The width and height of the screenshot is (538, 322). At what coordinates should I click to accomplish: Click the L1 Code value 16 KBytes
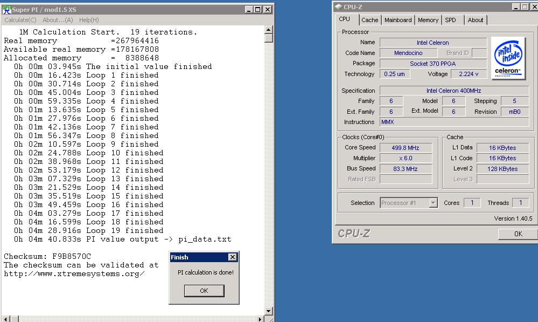click(502, 158)
